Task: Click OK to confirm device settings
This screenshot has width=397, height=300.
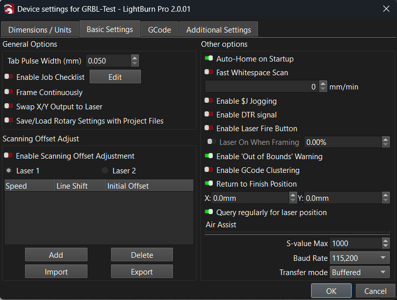Action: (x=331, y=291)
